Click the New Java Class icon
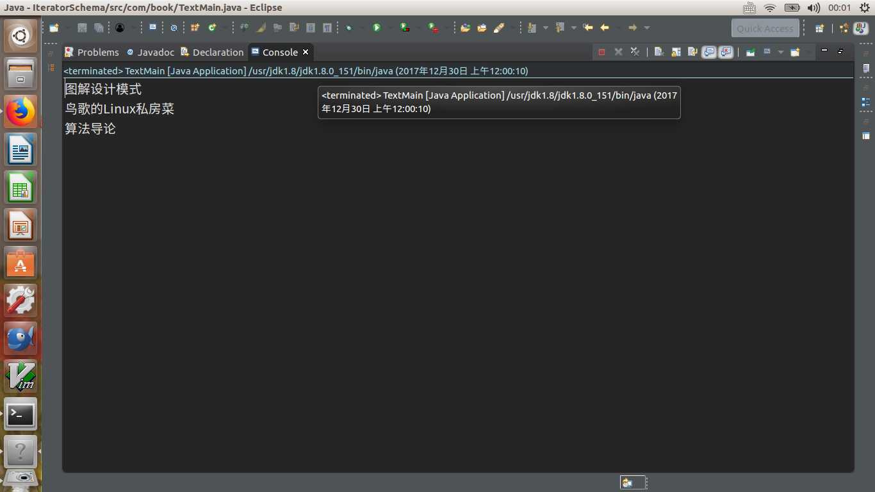The width and height of the screenshot is (875, 492). point(211,28)
